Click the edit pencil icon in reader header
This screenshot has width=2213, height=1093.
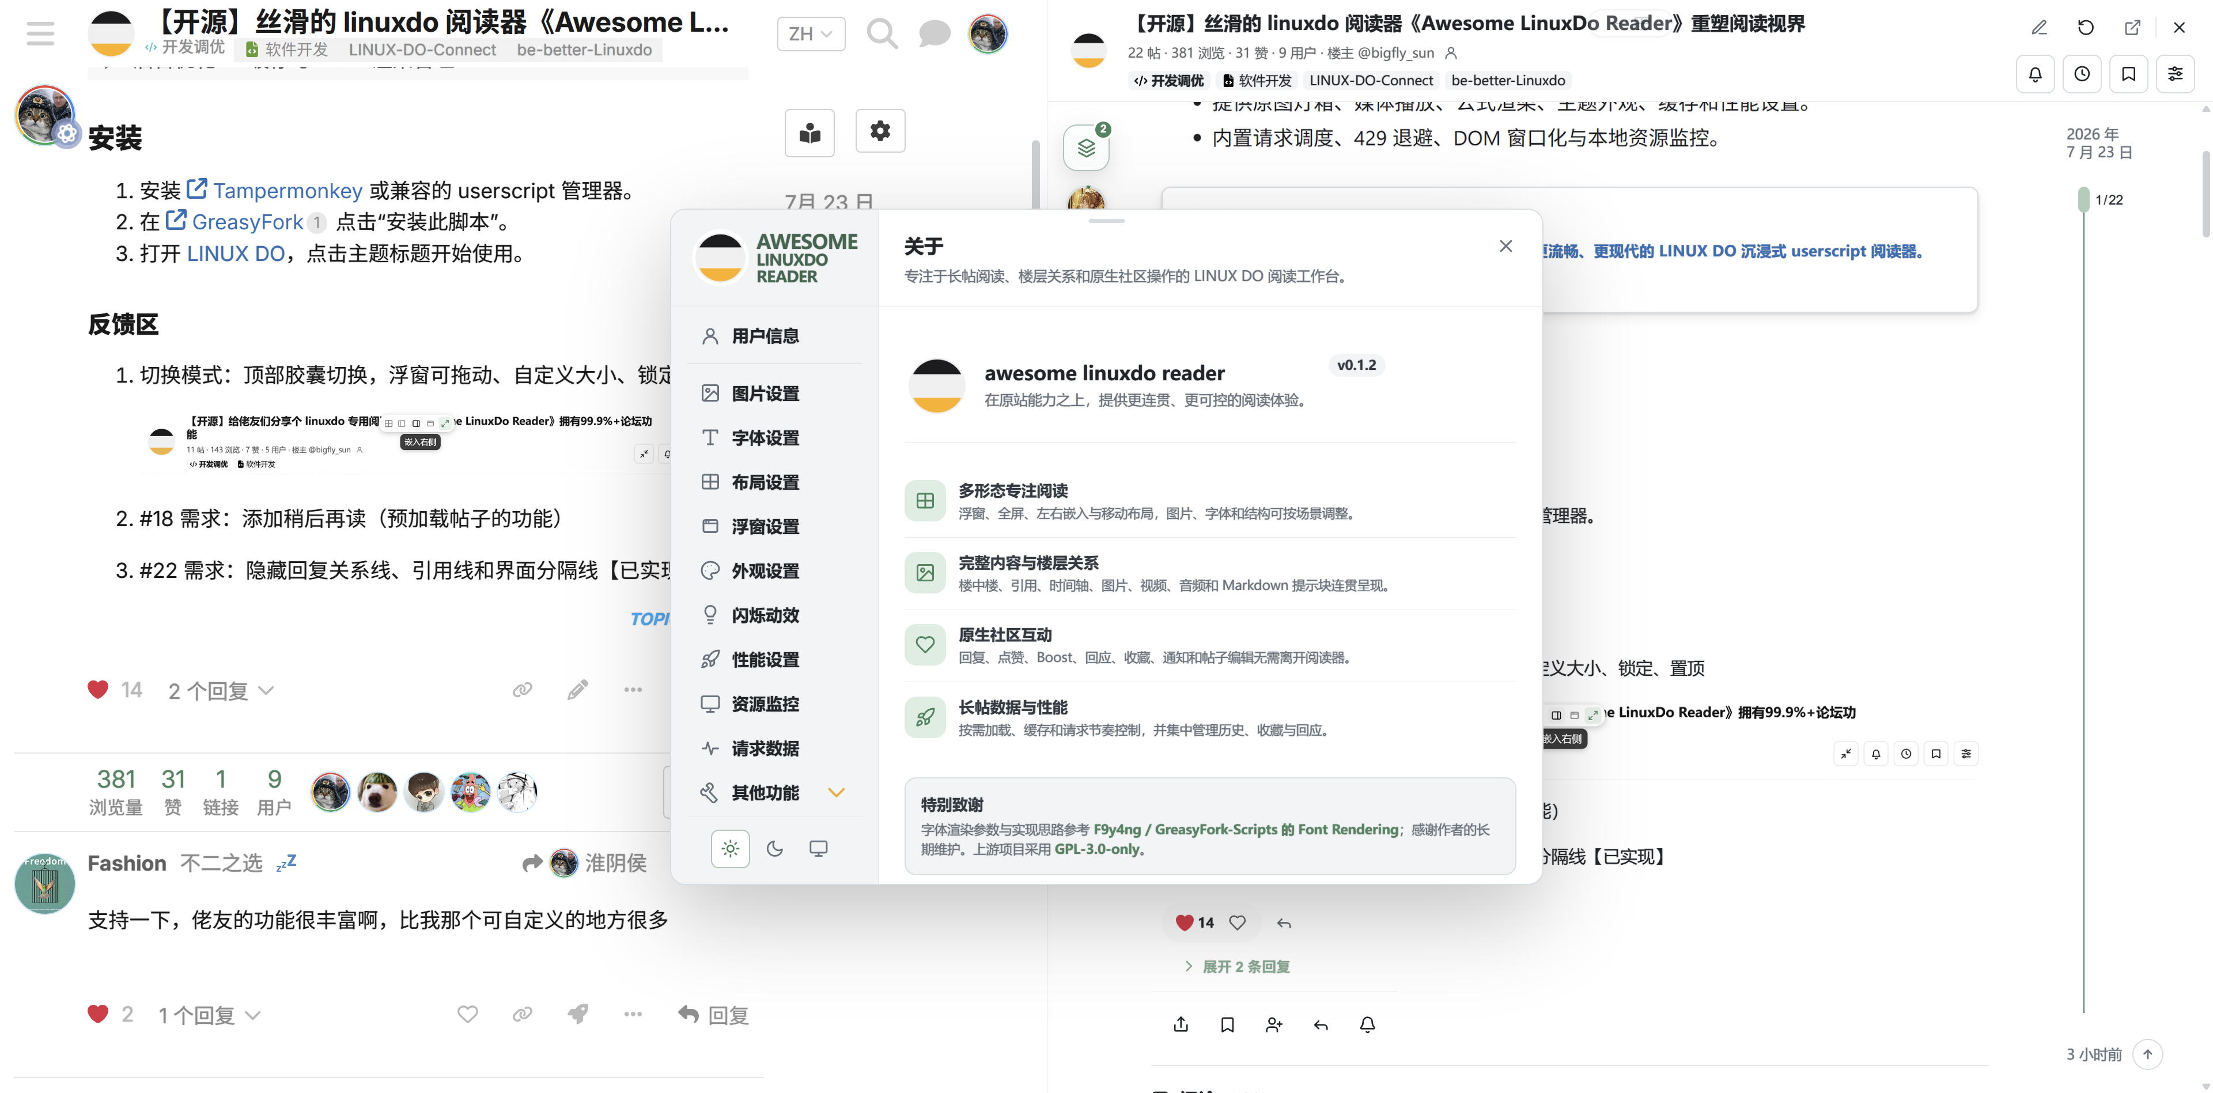pos(2038,28)
